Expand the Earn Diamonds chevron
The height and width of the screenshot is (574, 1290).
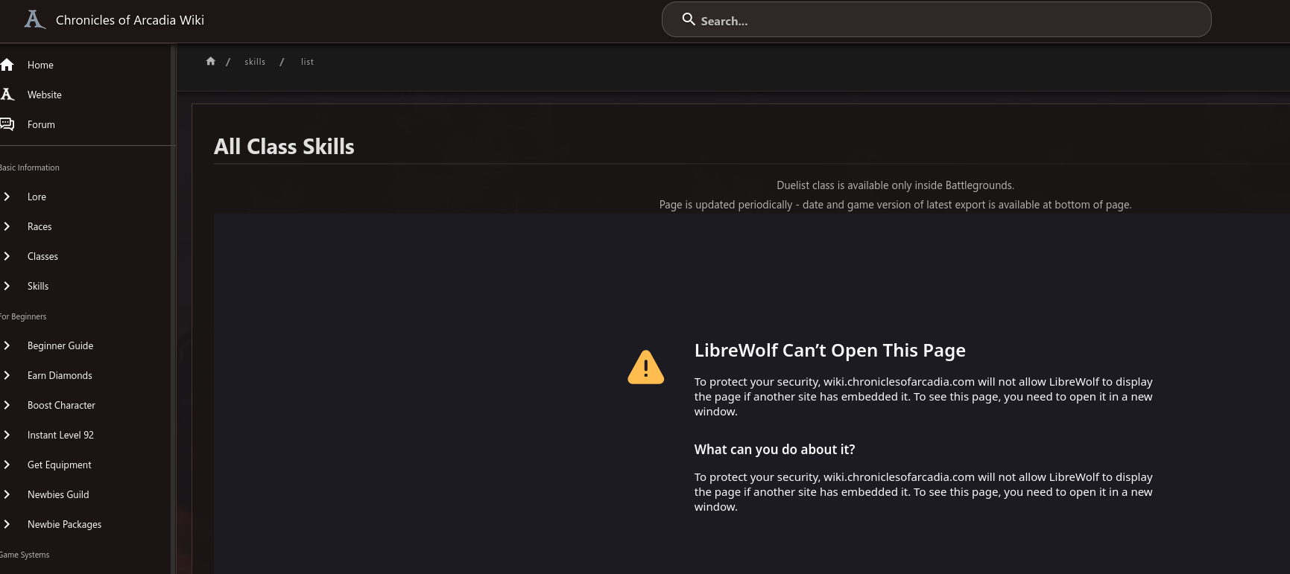tap(7, 375)
